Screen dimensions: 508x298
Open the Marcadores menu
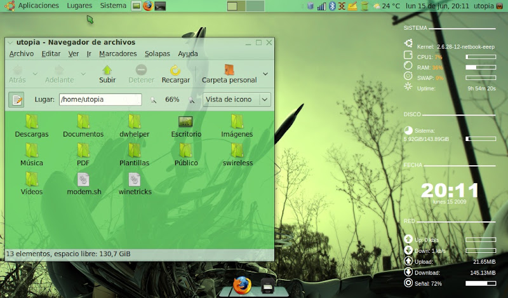(117, 54)
